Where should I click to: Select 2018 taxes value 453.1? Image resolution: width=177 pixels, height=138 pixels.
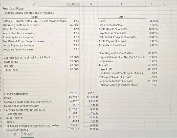tap(76, 121)
